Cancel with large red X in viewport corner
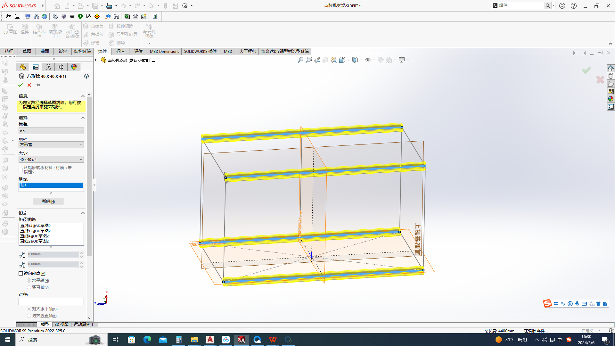 600,80
